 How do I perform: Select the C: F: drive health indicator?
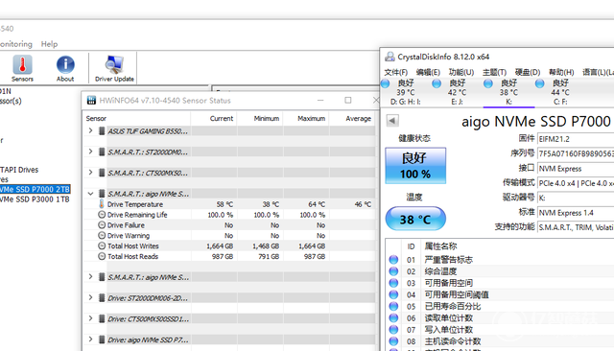[x=539, y=83]
